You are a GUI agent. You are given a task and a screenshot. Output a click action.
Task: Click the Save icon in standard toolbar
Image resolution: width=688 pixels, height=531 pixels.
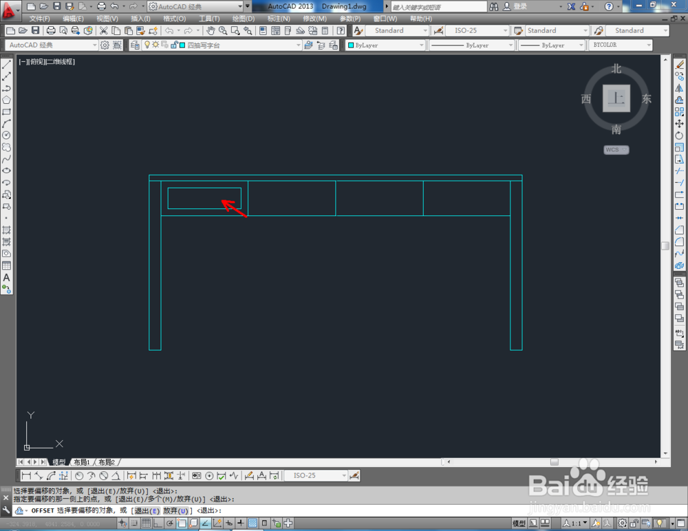pyautogui.click(x=36, y=30)
